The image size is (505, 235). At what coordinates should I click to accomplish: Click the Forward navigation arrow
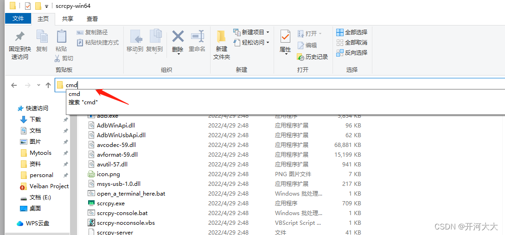[28, 85]
